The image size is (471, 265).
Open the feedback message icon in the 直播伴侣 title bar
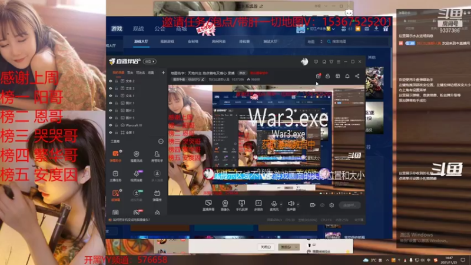(x=316, y=62)
